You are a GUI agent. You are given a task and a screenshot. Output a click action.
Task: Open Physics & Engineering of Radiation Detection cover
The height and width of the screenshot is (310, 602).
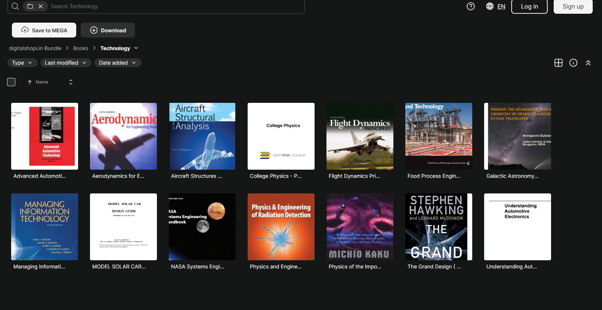(281, 227)
